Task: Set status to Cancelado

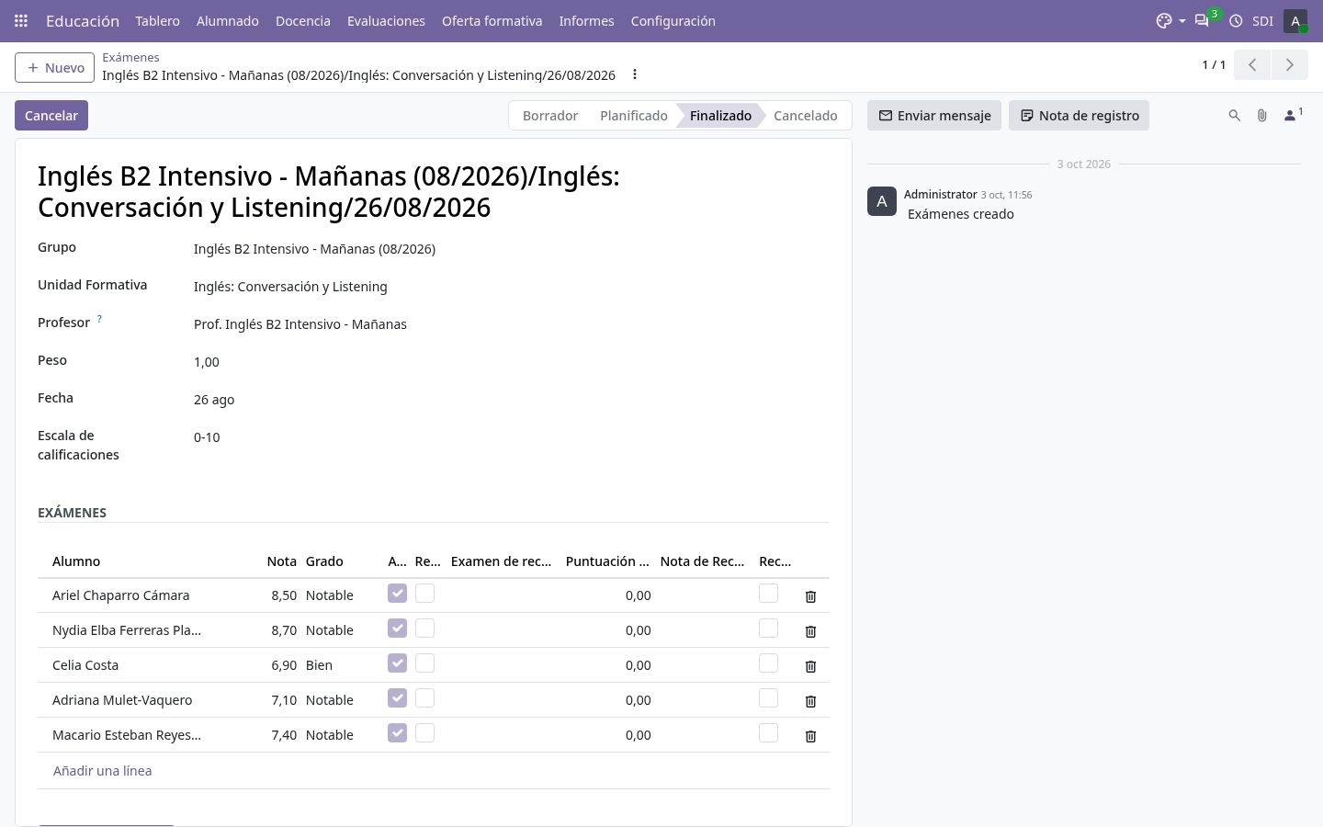Action: click(806, 116)
